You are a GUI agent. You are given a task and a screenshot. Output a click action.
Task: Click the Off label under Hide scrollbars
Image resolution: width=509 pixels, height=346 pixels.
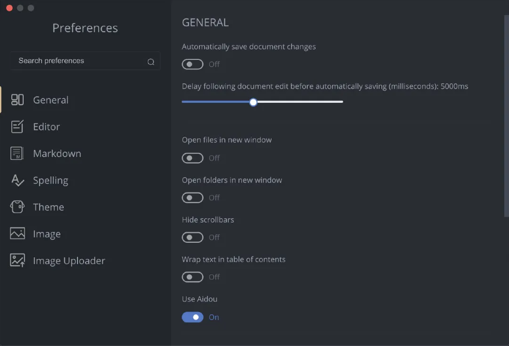point(214,237)
